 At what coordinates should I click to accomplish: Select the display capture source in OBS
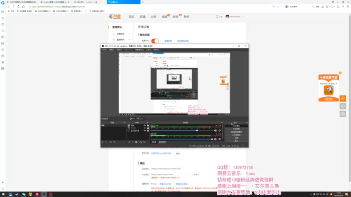(135, 130)
